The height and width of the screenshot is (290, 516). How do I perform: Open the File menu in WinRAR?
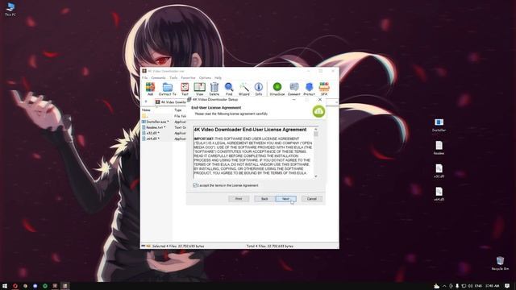coord(144,78)
